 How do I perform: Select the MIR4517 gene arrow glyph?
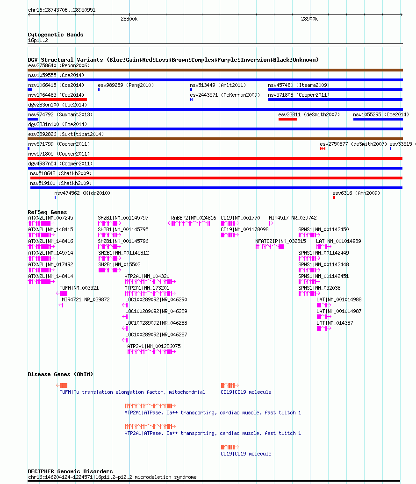(271, 223)
